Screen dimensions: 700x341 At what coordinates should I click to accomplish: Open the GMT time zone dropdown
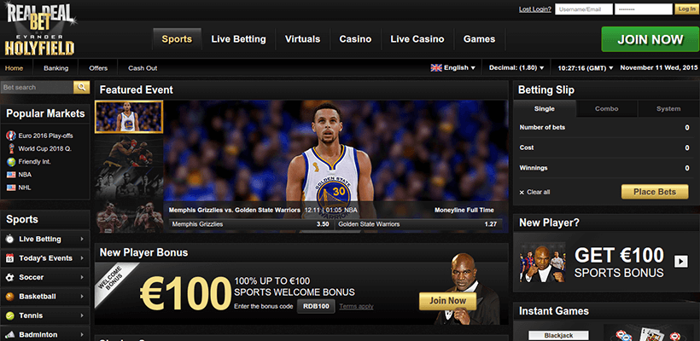coord(586,68)
